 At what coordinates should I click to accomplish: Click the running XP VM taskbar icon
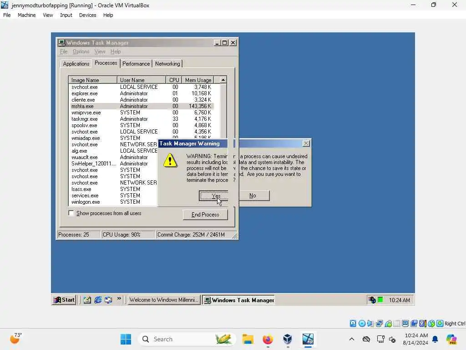308,339
